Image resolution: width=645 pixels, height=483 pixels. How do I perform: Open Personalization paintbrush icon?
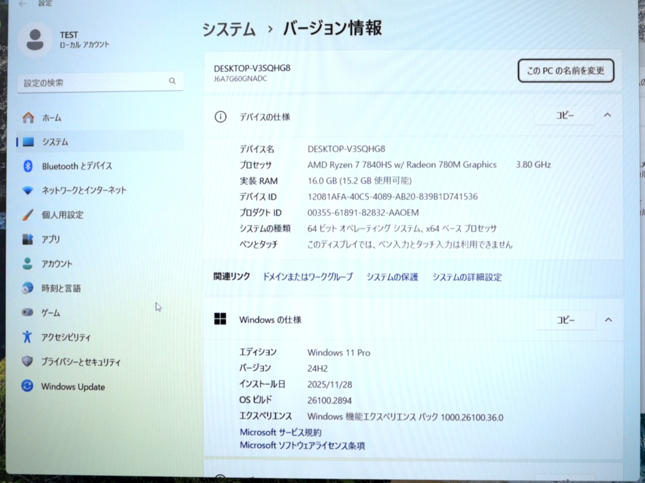[x=28, y=215]
